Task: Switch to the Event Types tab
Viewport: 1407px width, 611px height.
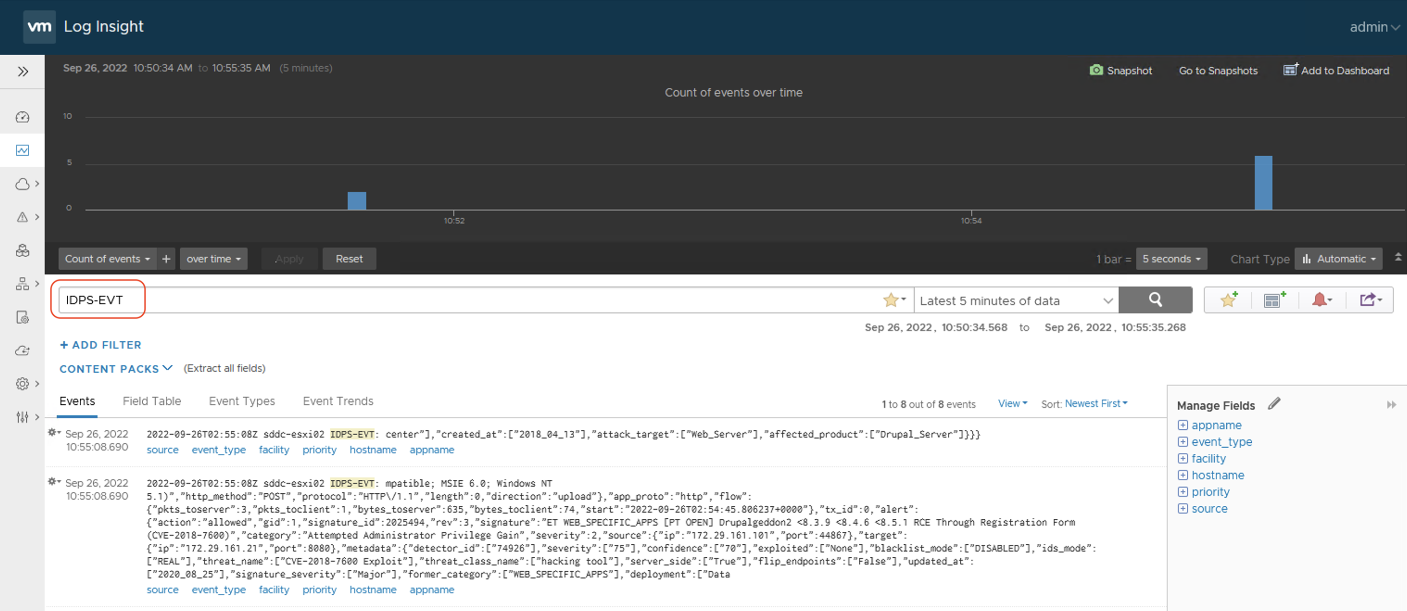Action: [x=241, y=401]
